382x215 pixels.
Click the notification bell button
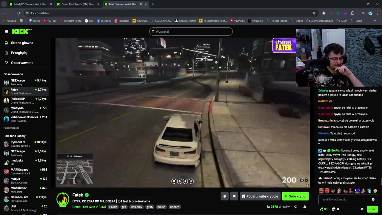coord(224,196)
